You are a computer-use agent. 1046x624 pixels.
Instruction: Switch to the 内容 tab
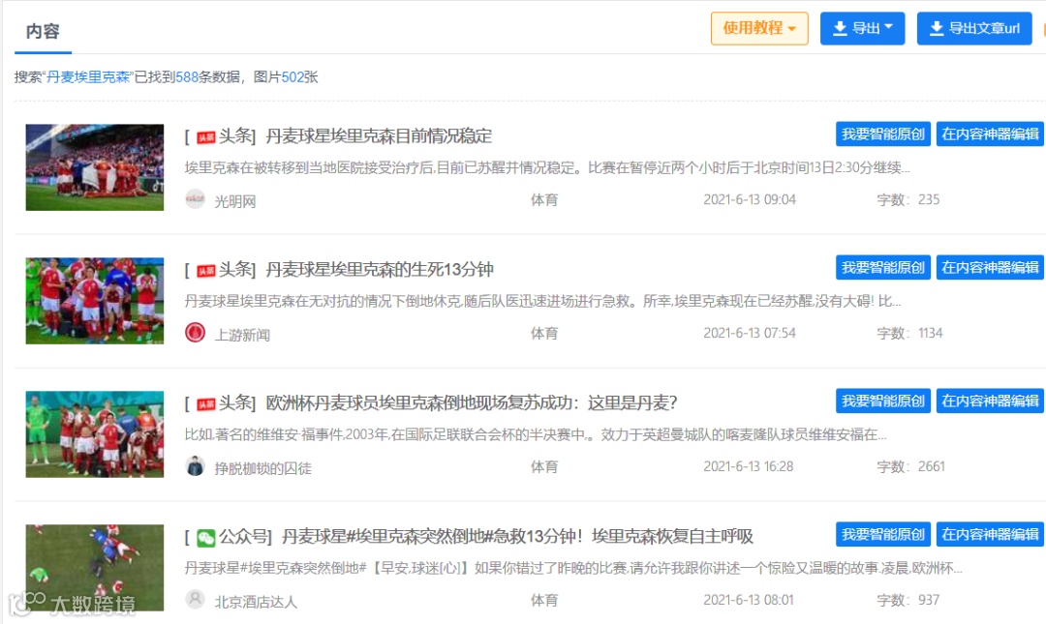click(43, 31)
